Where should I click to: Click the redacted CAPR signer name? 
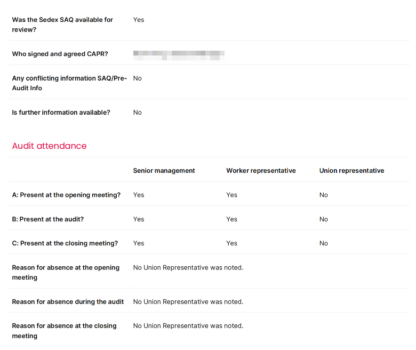coord(179,54)
